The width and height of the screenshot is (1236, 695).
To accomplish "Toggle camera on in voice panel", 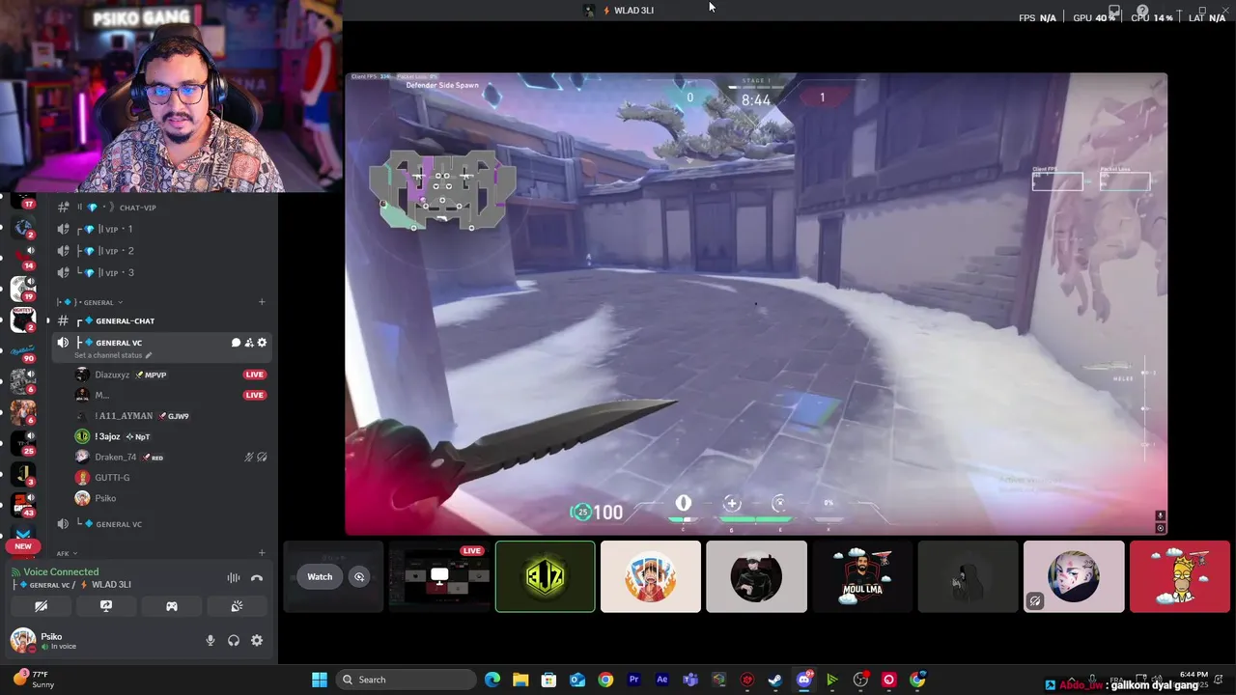I will coord(41,606).
